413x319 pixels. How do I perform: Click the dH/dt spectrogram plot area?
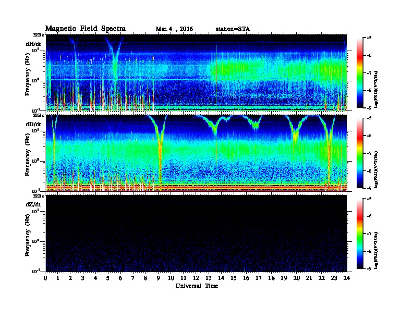point(196,73)
